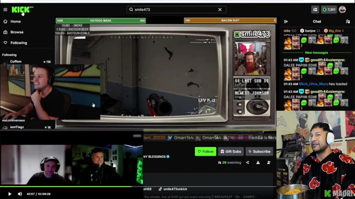Image resolution: width=355 pixels, height=199 pixels.
Task: Click the 42:57 / 01:56:28 timestamp
Action: 39,194
